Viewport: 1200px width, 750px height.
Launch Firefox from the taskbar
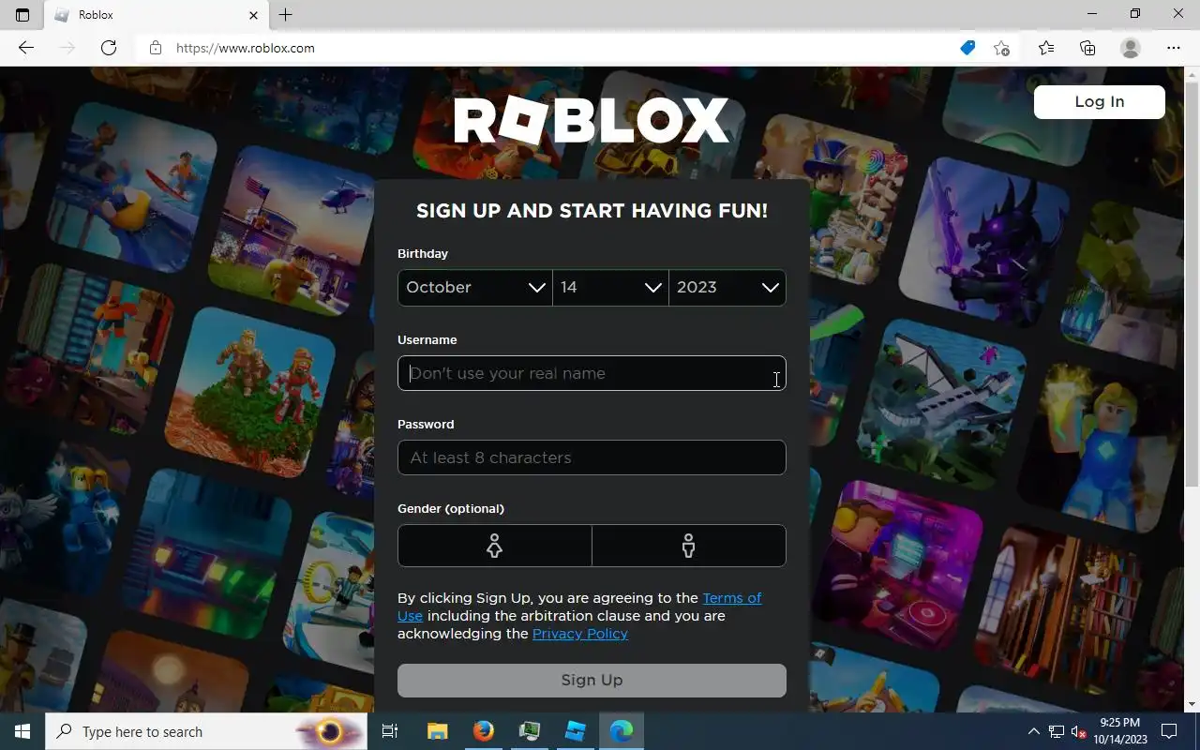(484, 731)
